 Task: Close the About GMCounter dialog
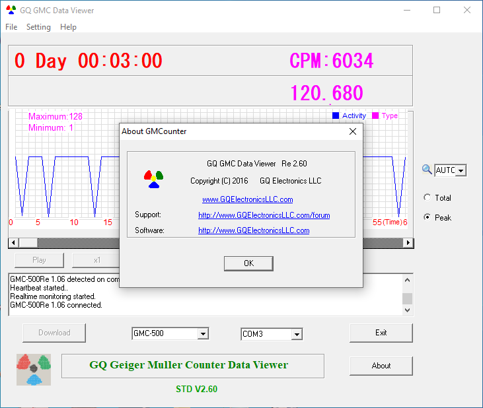(x=353, y=131)
